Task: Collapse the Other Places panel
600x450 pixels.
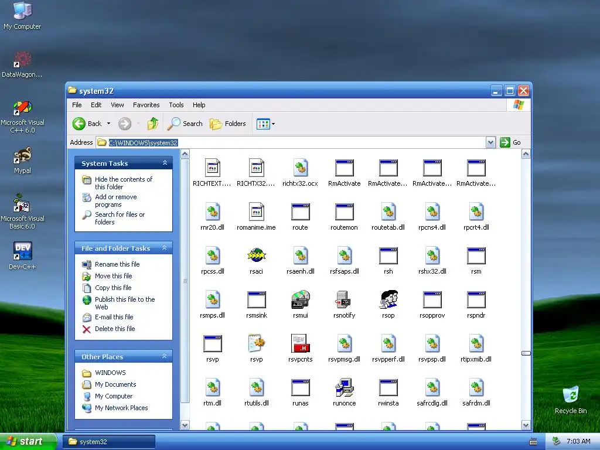Action: pyautogui.click(x=165, y=356)
